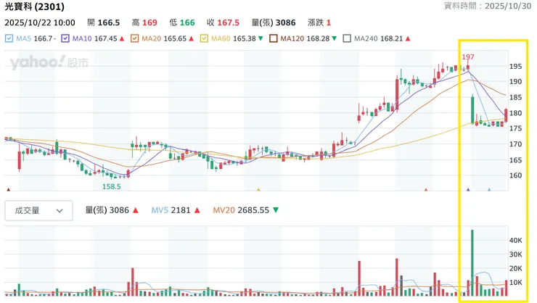Click the 40K volume axis label
The image size is (537, 303).
(515, 241)
